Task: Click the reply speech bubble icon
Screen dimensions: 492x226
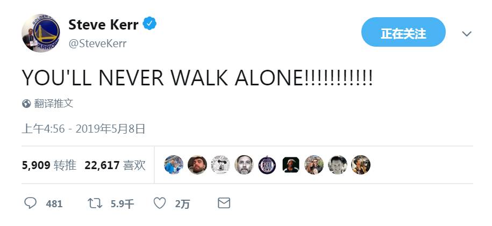Action: tap(31, 203)
